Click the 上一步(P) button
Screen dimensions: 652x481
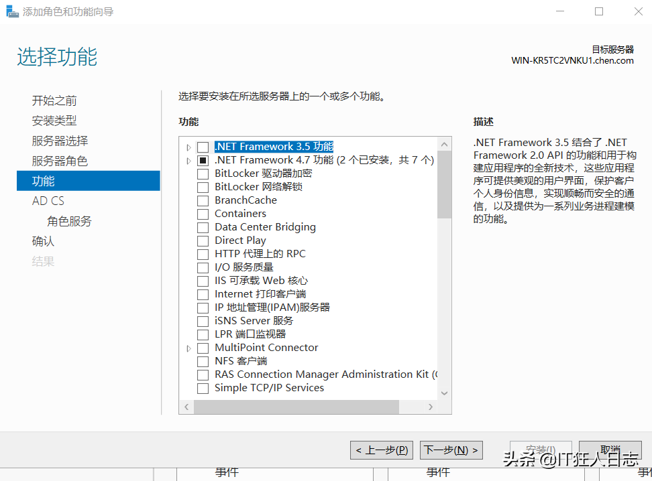tap(382, 450)
